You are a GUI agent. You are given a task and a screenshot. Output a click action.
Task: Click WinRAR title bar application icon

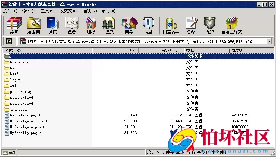(5, 5)
